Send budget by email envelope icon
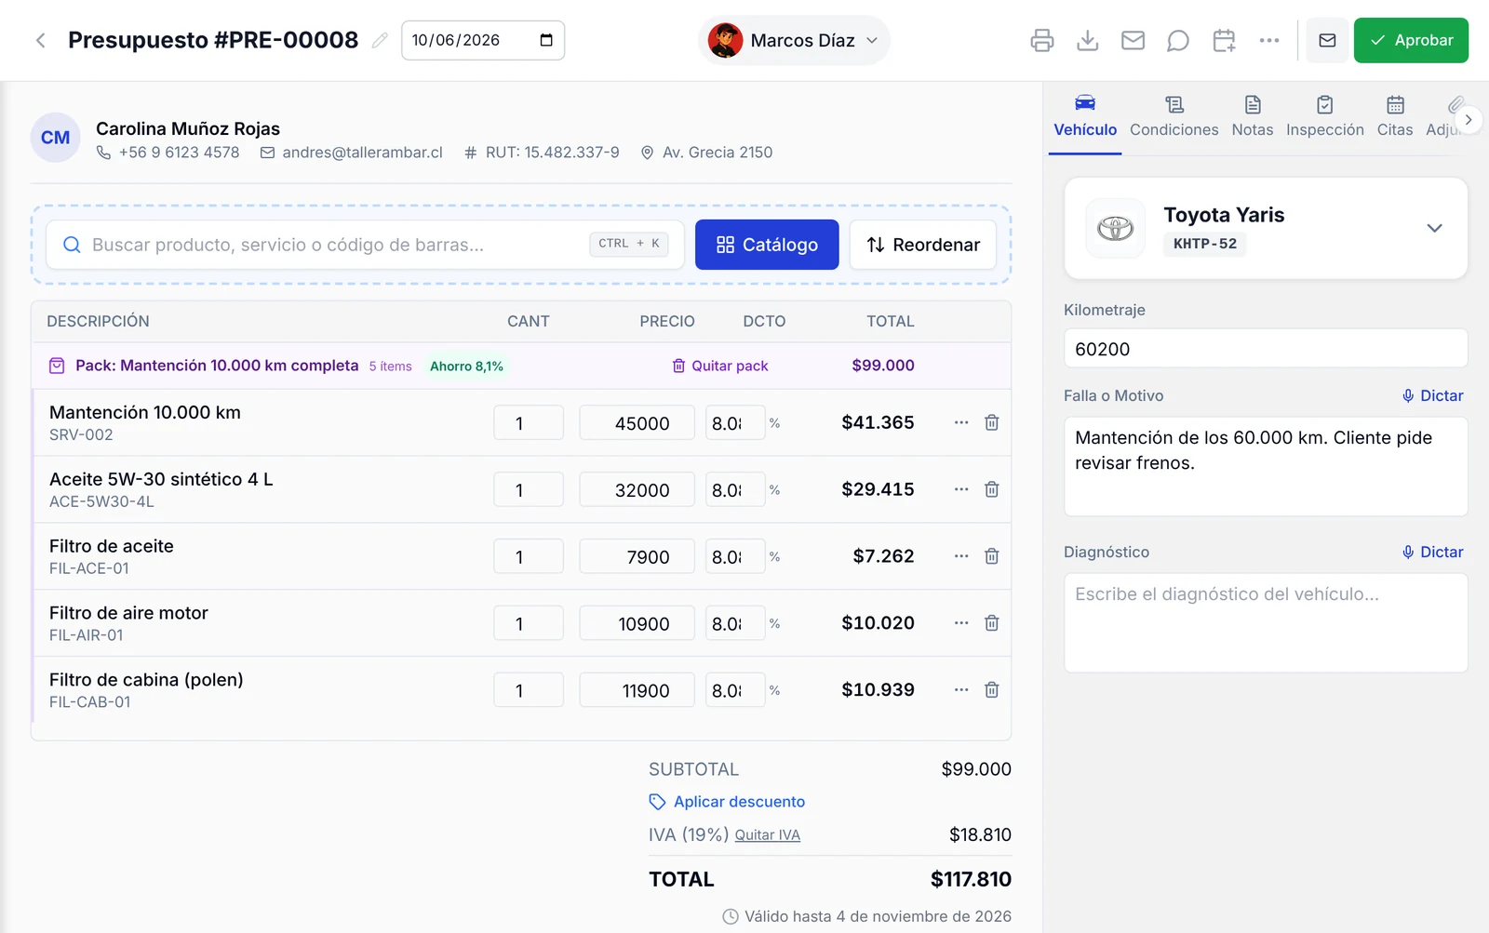The height and width of the screenshot is (933, 1489). coord(1133,40)
